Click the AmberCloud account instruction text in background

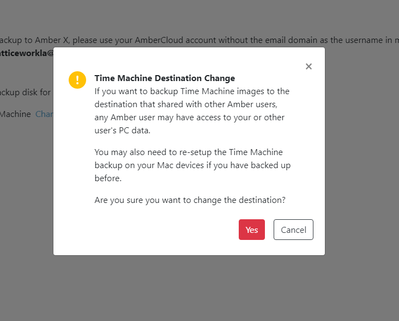tap(199, 40)
